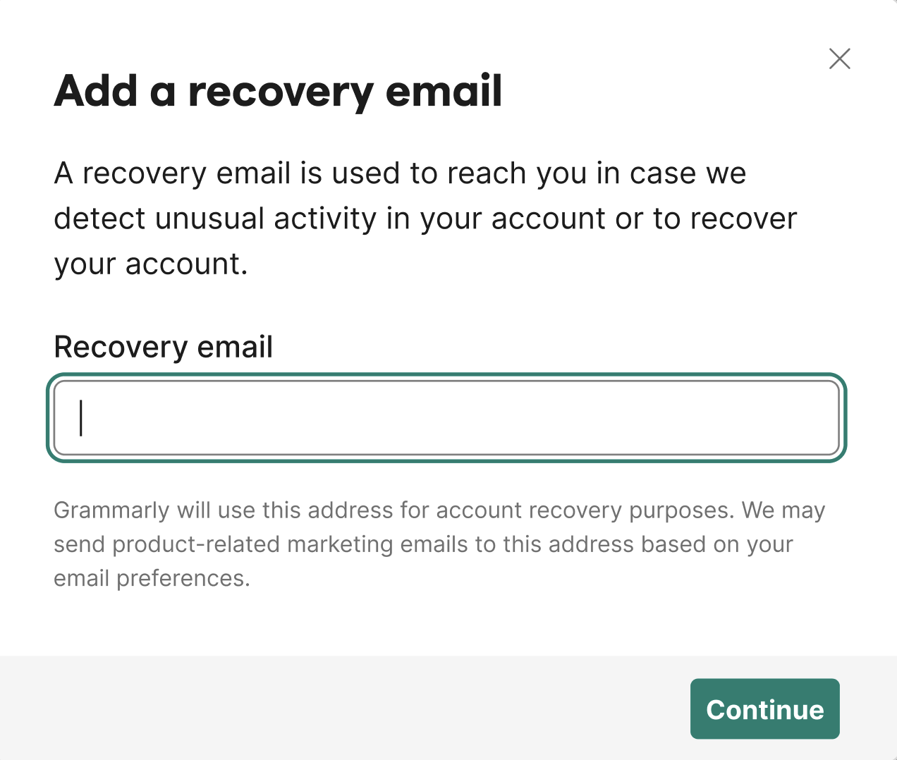Proceed by clicking Continue in the footer
Screen dimensions: 897x760
[x=764, y=709]
